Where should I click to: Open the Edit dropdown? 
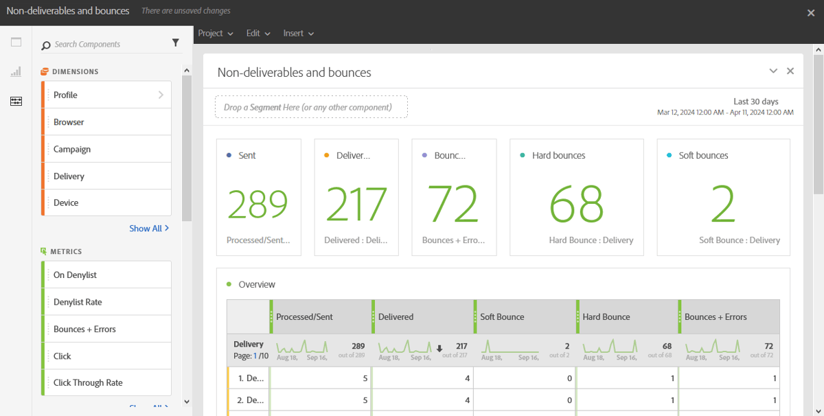(x=257, y=32)
